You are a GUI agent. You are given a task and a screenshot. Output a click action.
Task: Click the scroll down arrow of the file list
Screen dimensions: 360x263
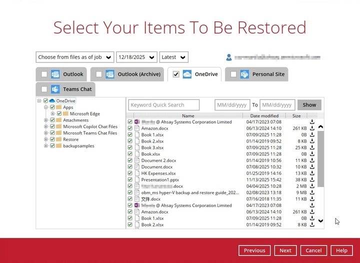(x=320, y=221)
